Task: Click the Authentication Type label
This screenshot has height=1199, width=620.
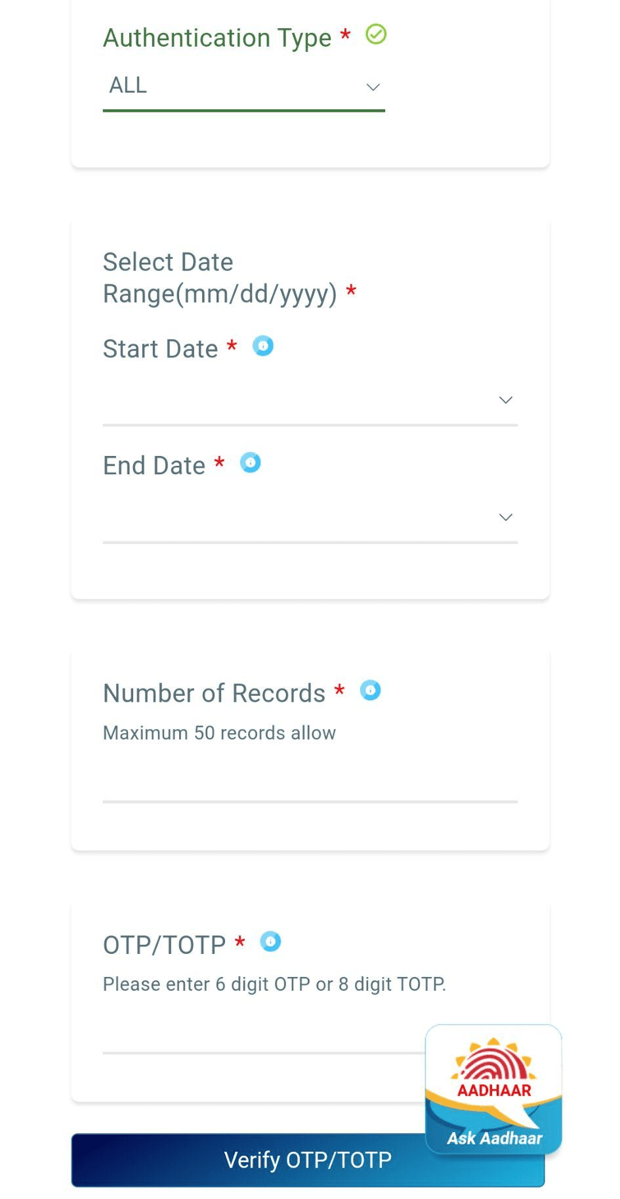Action: coord(217,38)
